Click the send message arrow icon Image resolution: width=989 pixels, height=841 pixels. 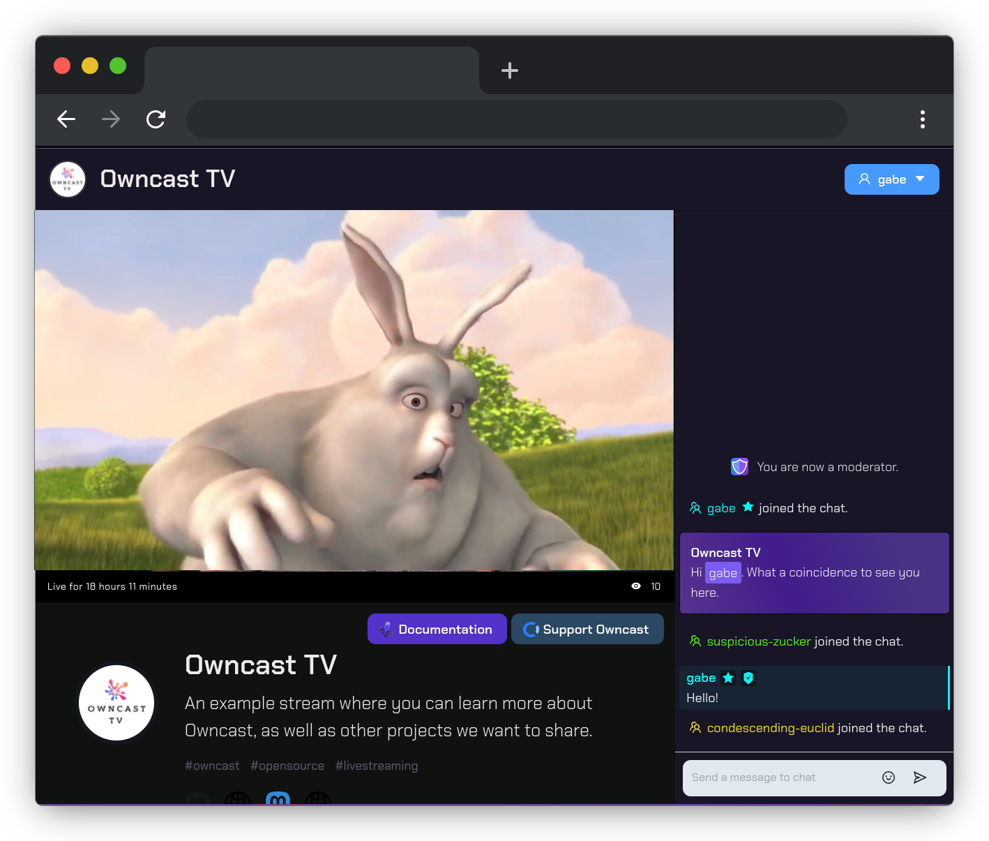pos(920,777)
